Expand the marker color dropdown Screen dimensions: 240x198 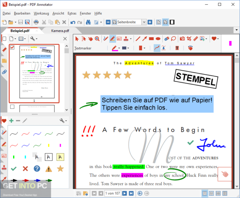point(119,48)
